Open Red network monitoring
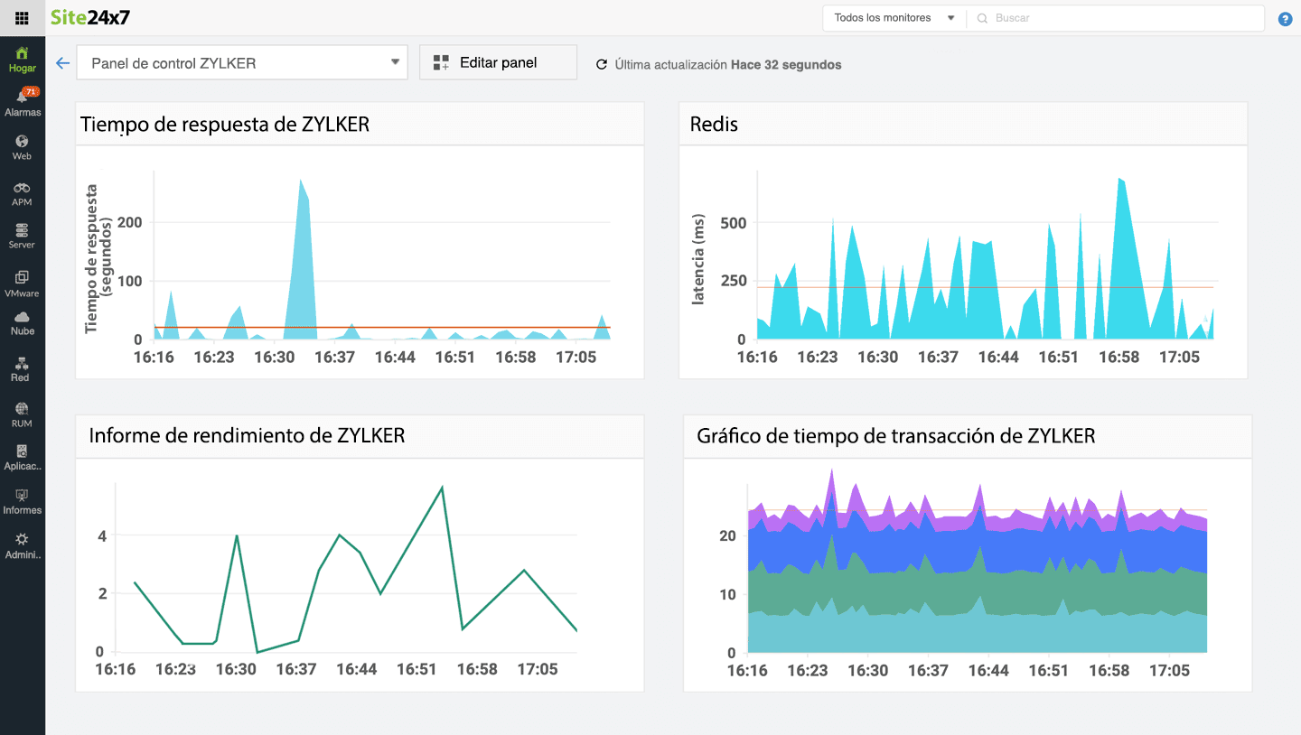Viewport: 1301px width, 735px height. coord(22,367)
